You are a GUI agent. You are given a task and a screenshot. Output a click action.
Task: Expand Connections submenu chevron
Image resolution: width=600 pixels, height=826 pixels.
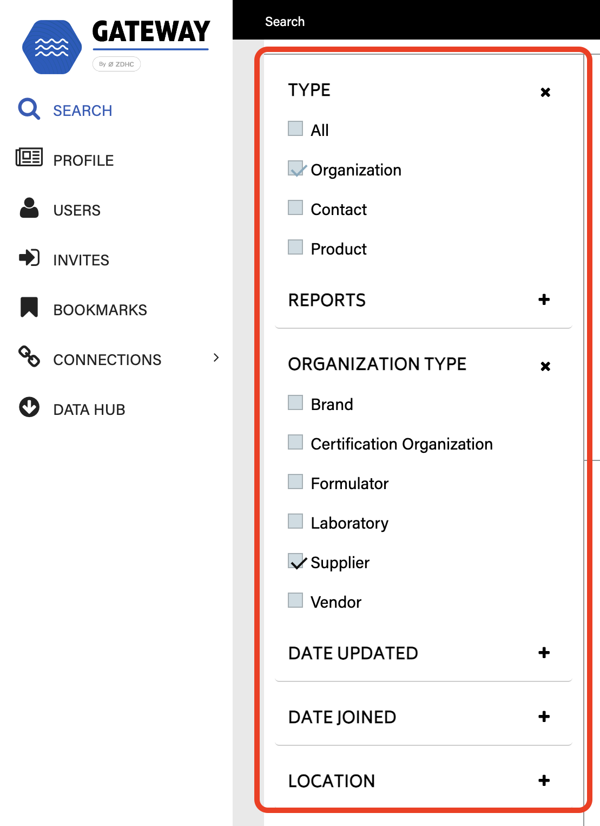point(216,357)
